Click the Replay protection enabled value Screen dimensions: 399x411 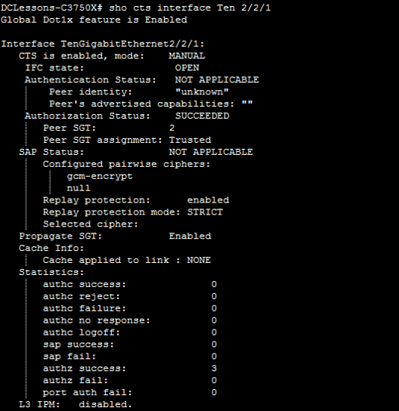pyautogui.click(x=208, y=200)
